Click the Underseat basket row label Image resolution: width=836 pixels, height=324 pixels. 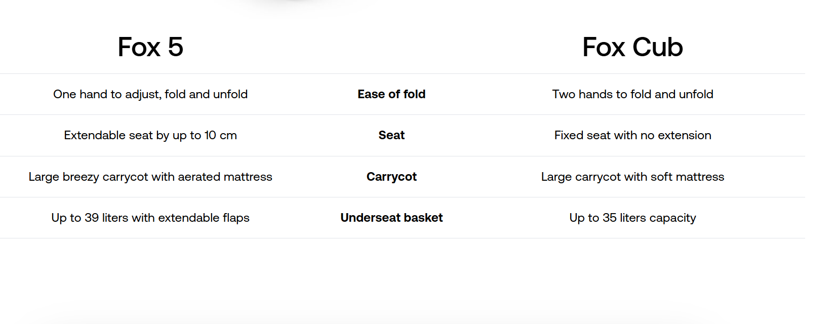pyautogui.click(x=391, y=218)
